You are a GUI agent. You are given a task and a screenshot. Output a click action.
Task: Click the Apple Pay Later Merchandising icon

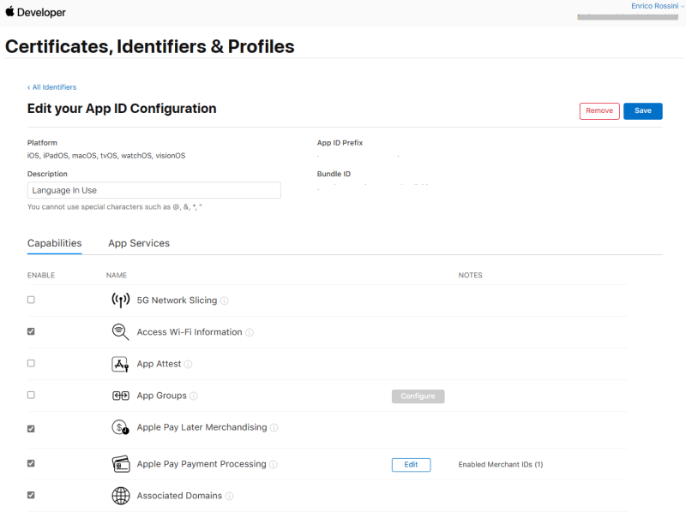pos(120,427)
